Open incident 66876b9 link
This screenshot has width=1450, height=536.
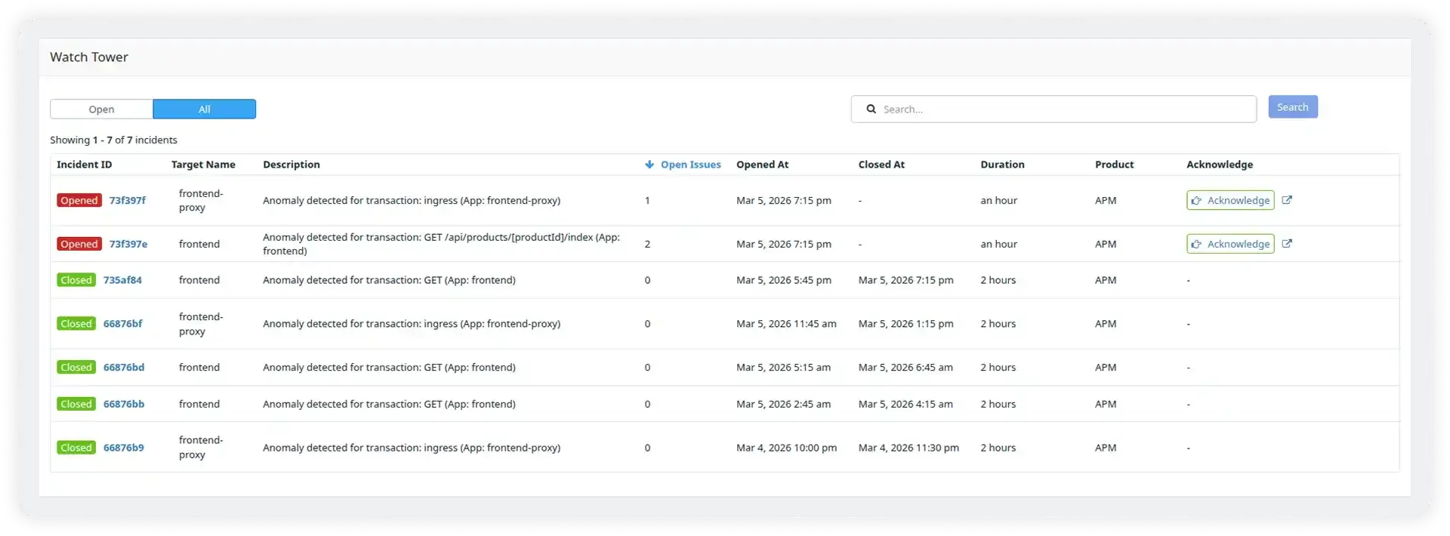[x=123, y=448]
